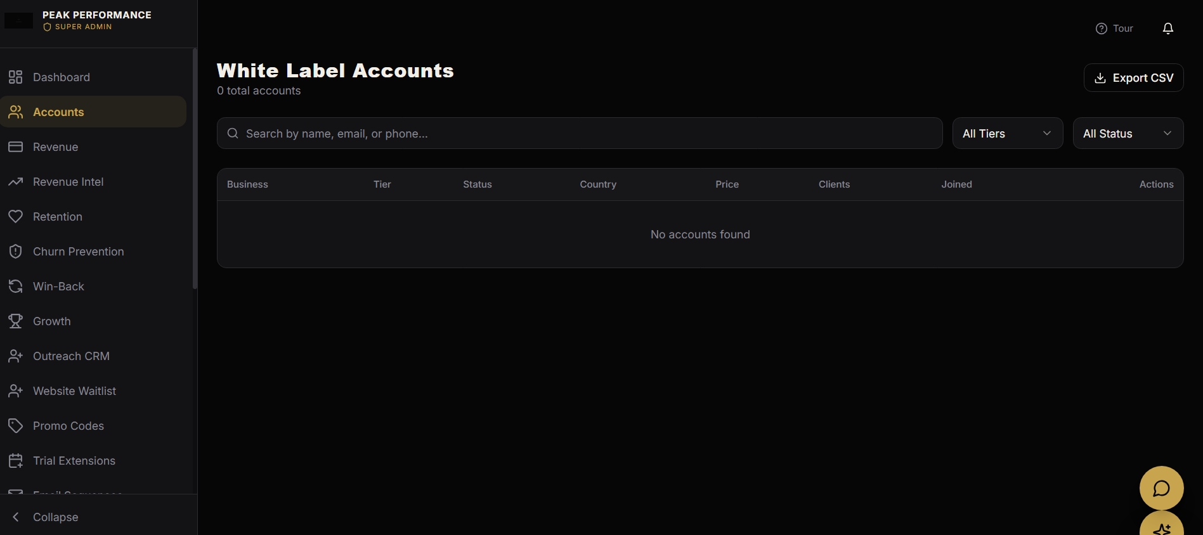Click the Tier column header
Image resolution: width=1203 pixels, height=535 pixels.
click(x=382, y=184)
